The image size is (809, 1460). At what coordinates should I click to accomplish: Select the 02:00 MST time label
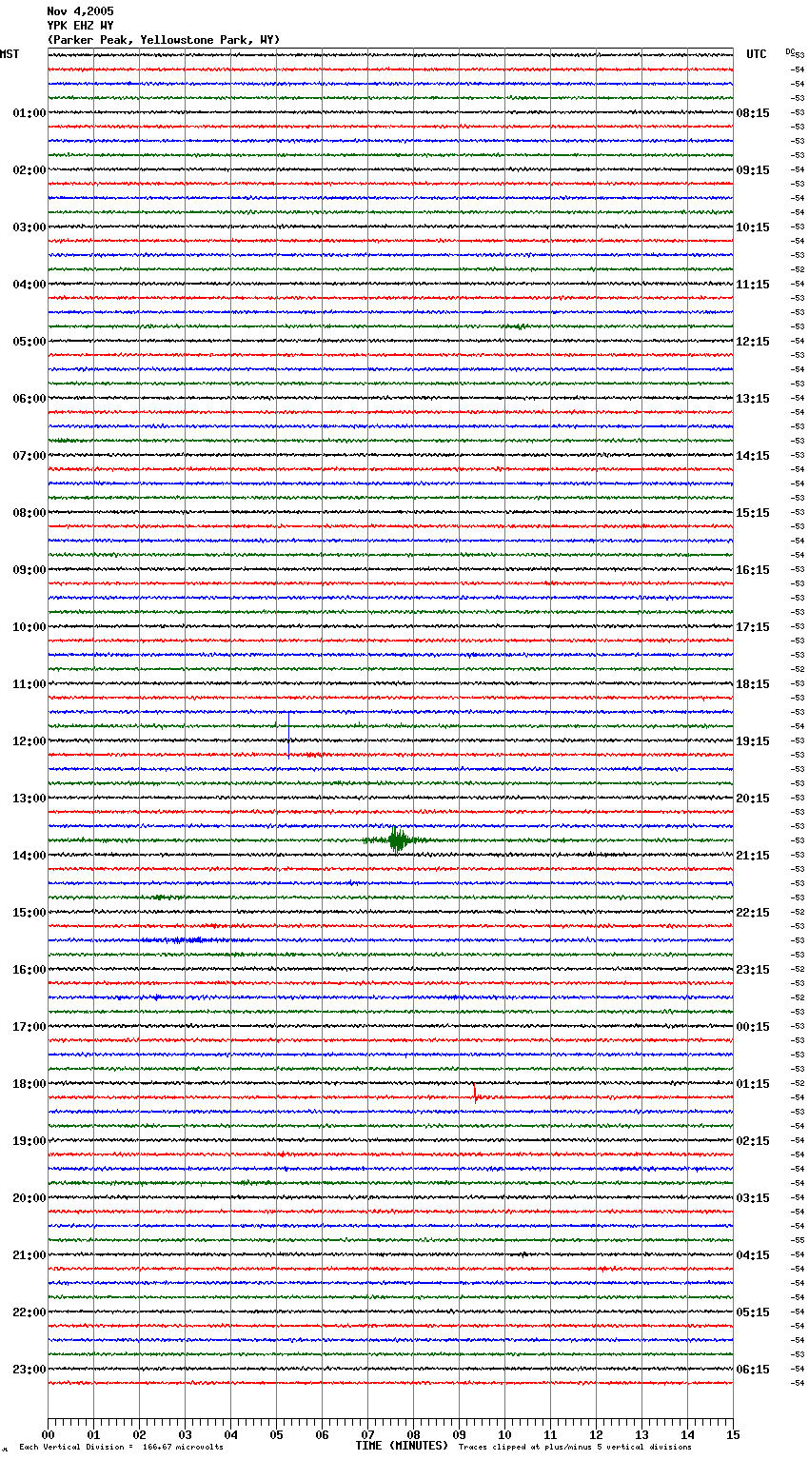[30, 170]
